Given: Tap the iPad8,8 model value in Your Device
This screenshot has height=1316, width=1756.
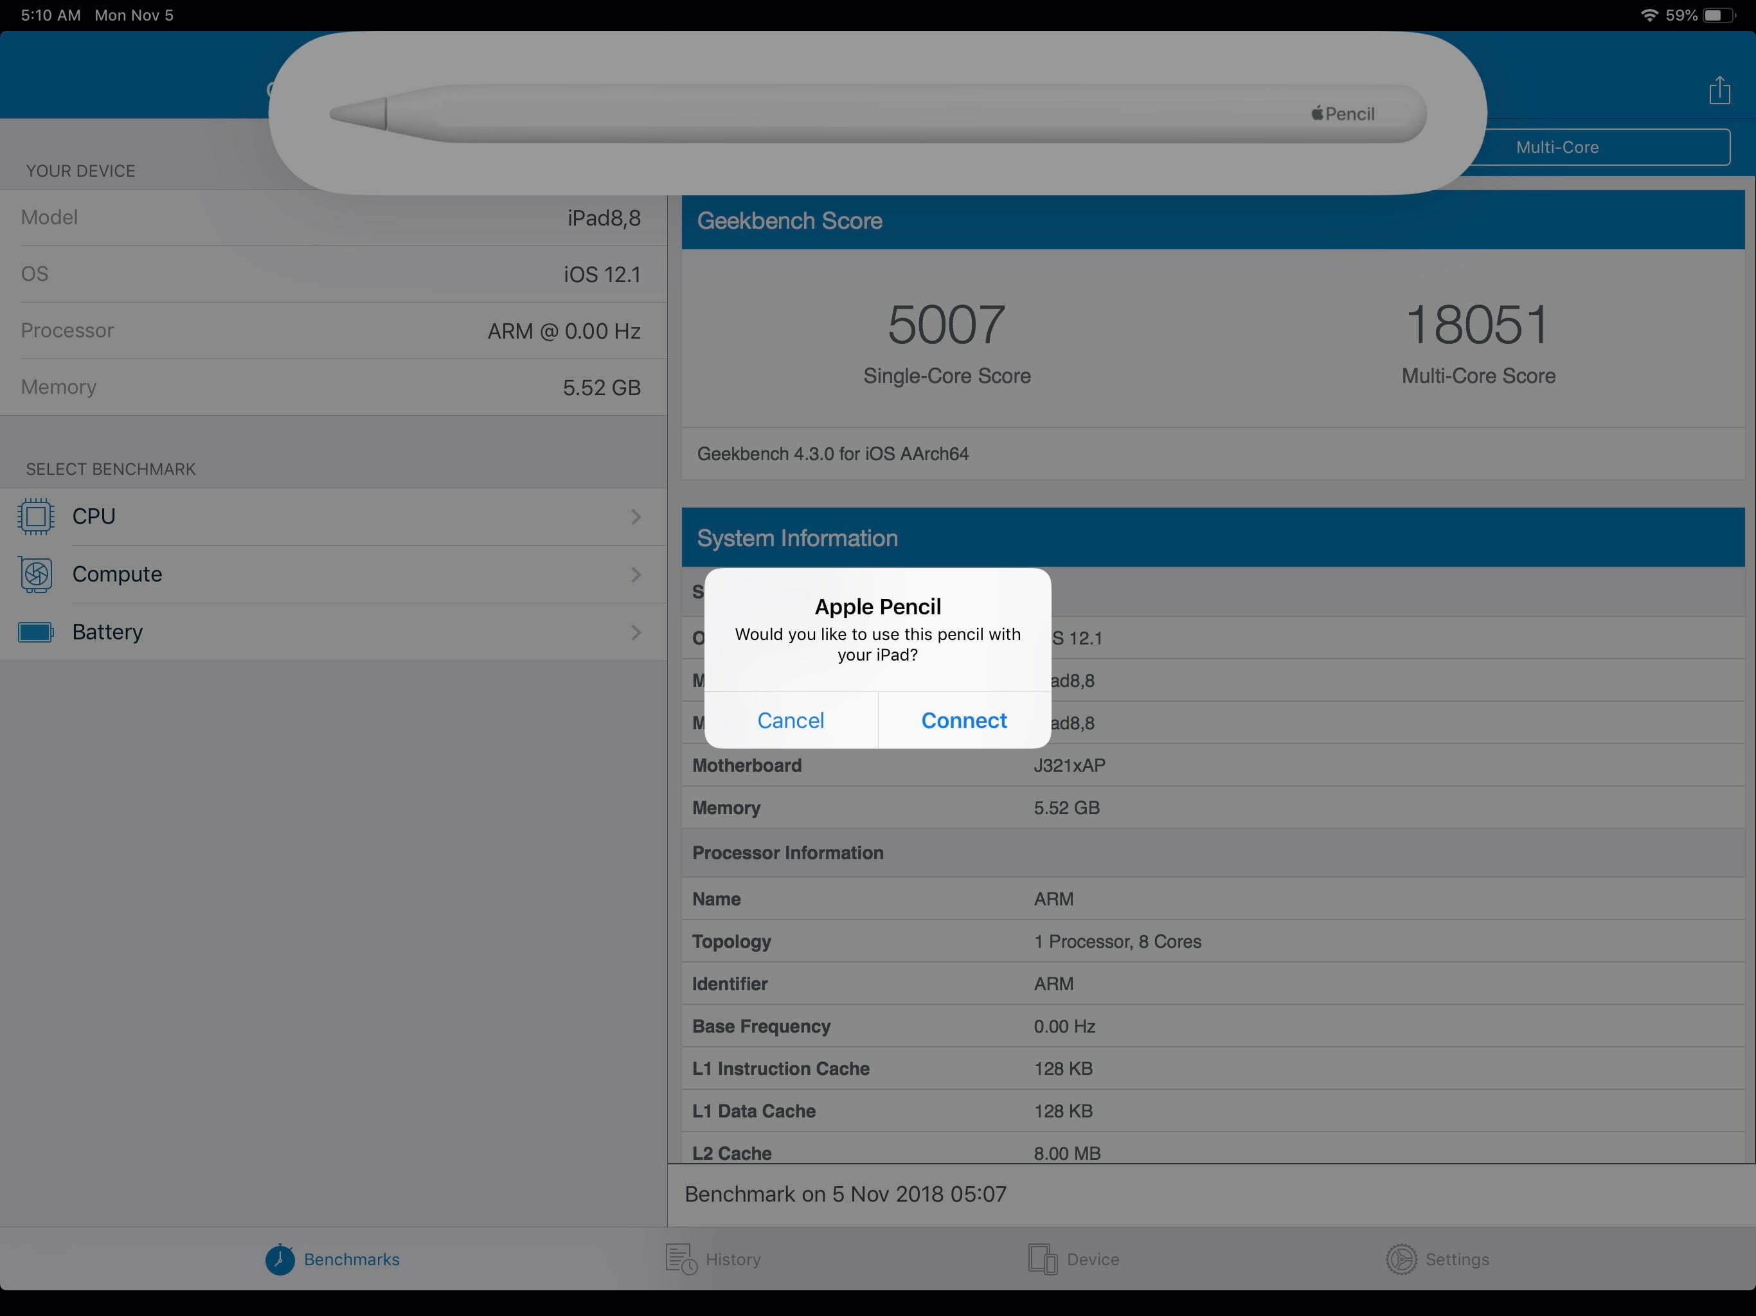Looking at the screenshot, I should (x=604, y=218).
